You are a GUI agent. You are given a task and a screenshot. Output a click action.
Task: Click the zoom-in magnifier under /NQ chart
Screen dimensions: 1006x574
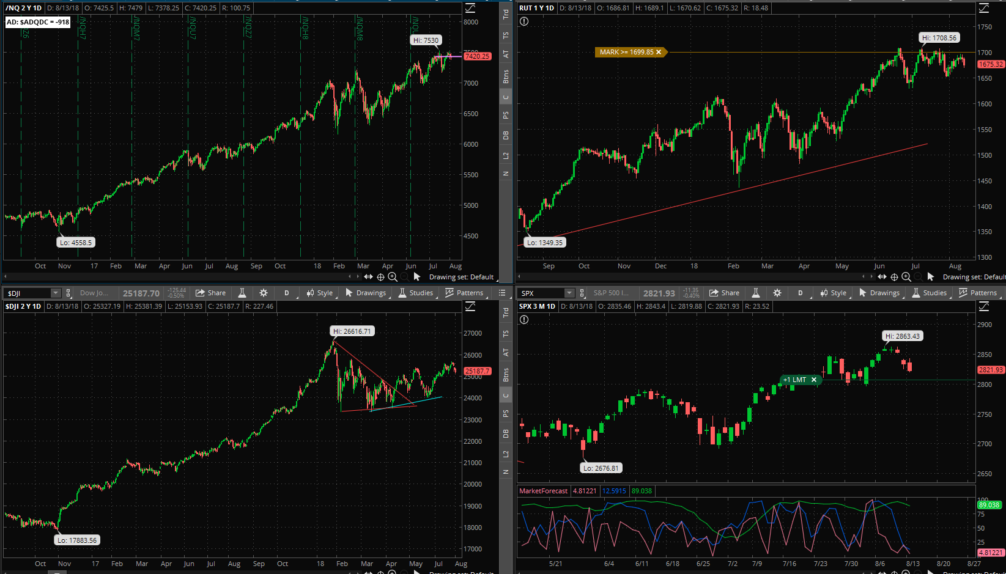tap(393, 277)
